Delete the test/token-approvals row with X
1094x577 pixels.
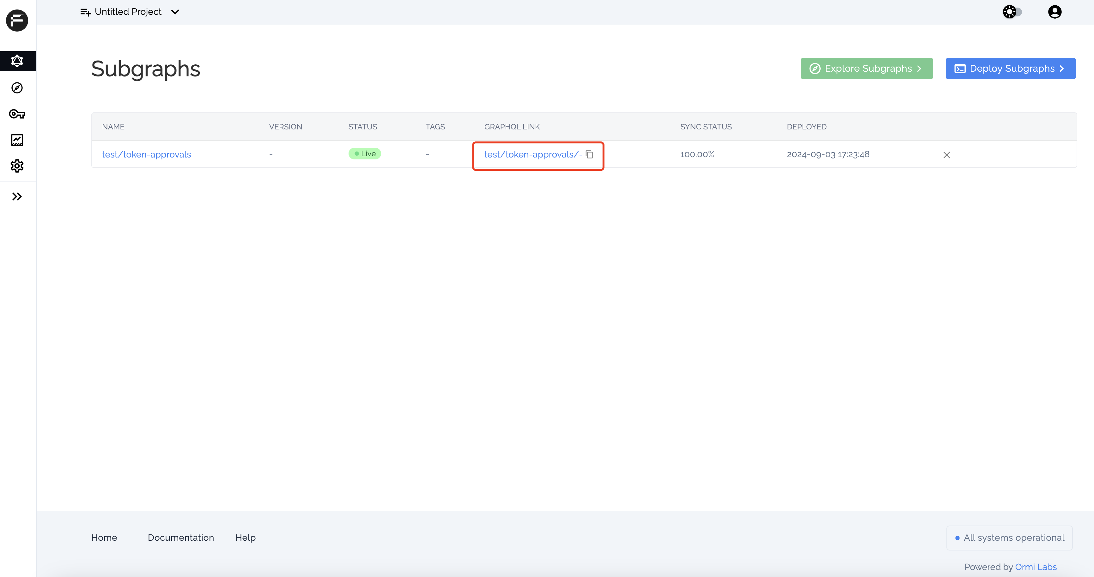point(947,155)
